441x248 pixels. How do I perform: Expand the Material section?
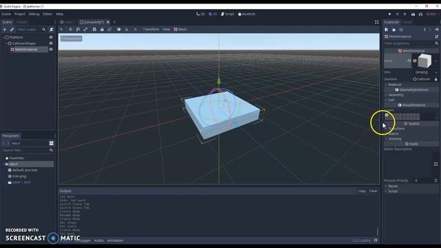pyautogui.click(x=395, y=84)
